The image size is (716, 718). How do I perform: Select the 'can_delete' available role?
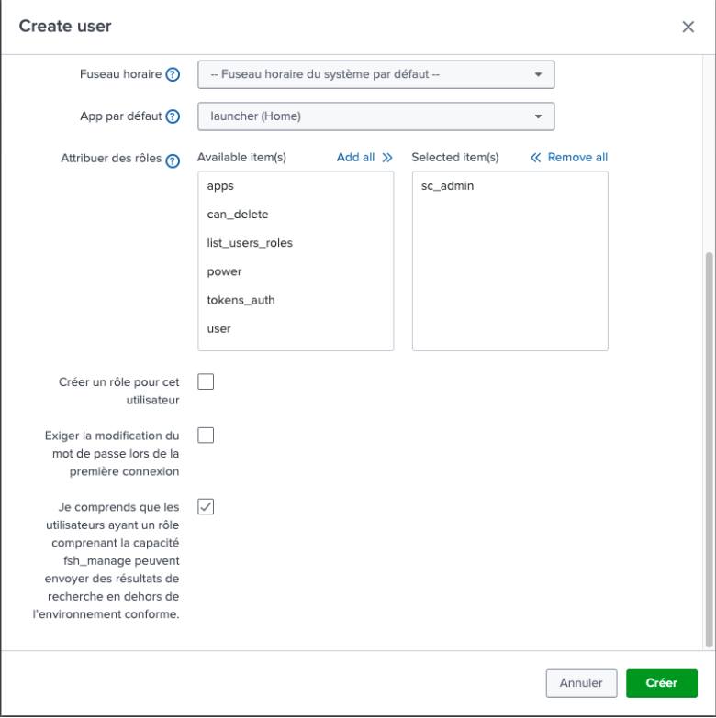(238, 215)
